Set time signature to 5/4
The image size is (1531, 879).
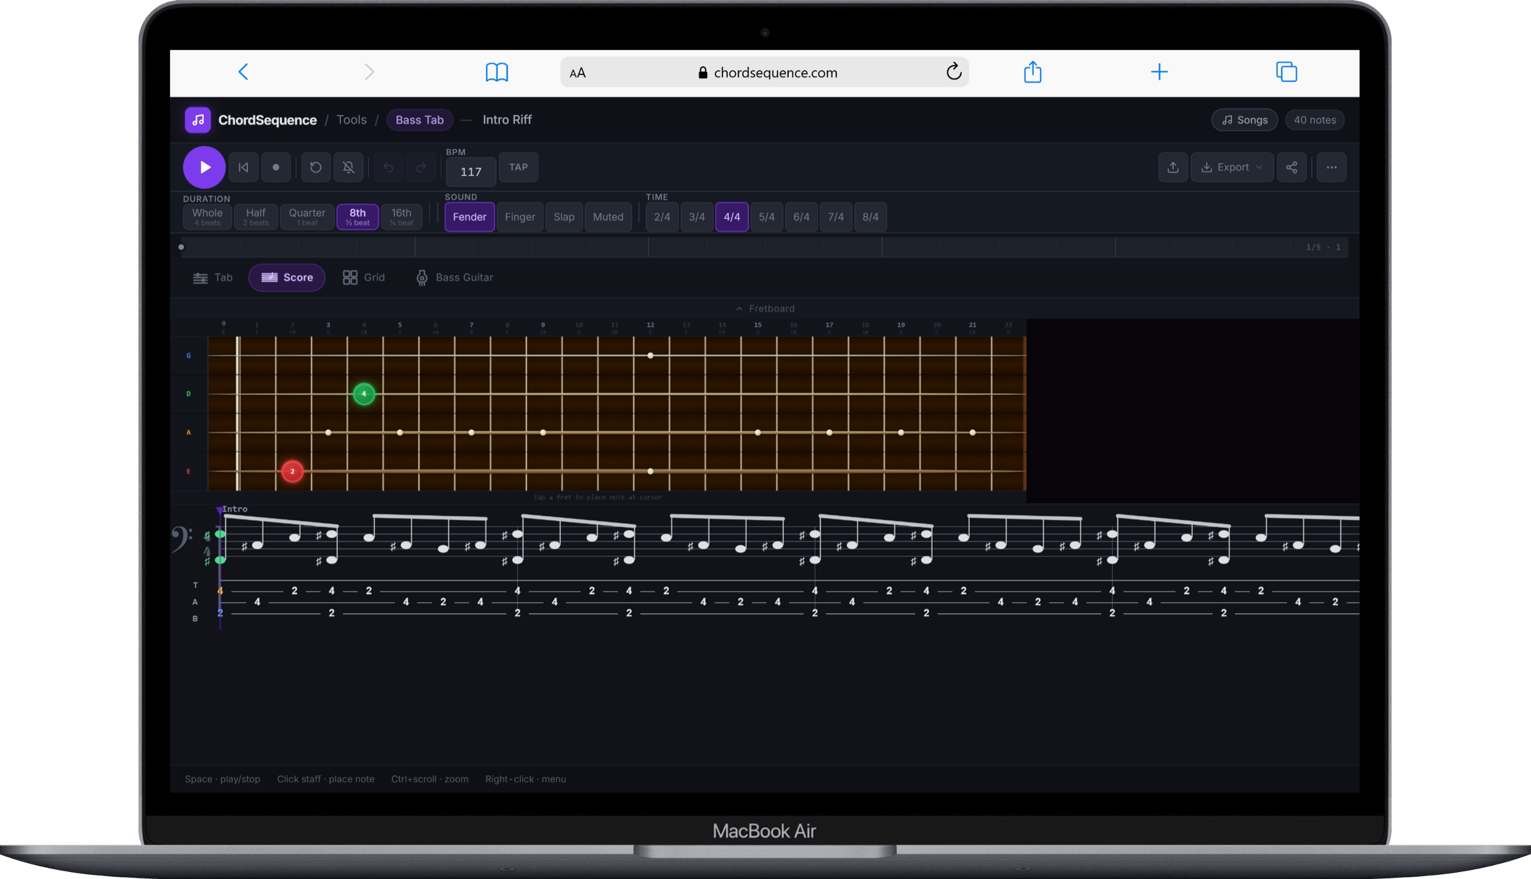767,217
